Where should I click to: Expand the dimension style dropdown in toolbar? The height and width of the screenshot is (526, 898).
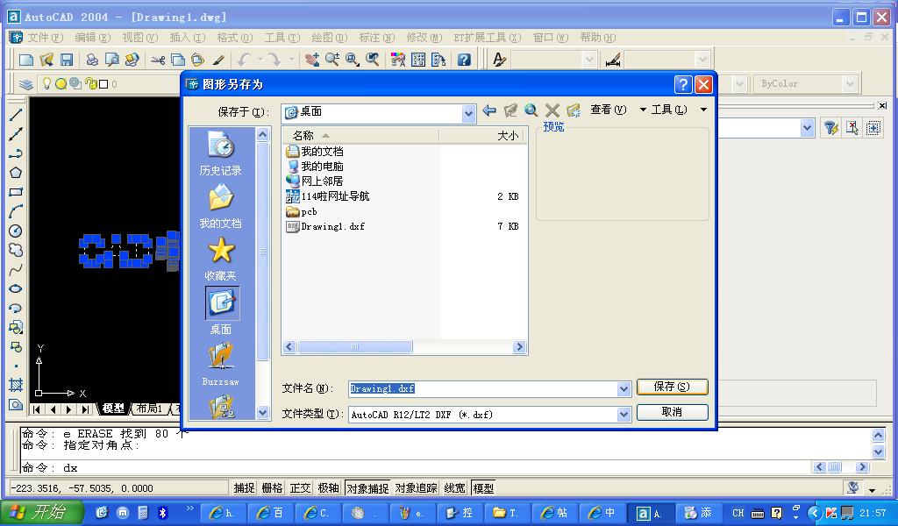pyautogui.click(x=702, y=60)
